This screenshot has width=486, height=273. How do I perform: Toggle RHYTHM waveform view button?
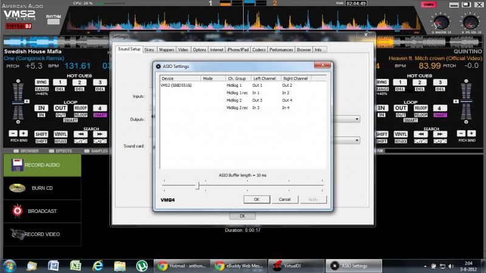[x=53, y=22]
